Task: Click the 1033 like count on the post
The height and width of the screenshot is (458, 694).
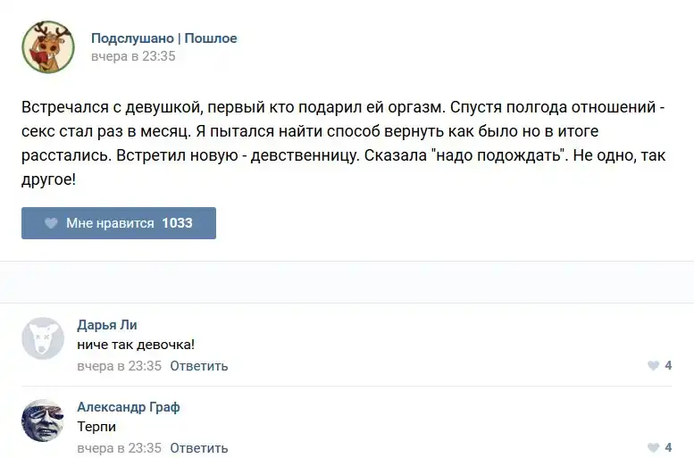Action: 177,223
